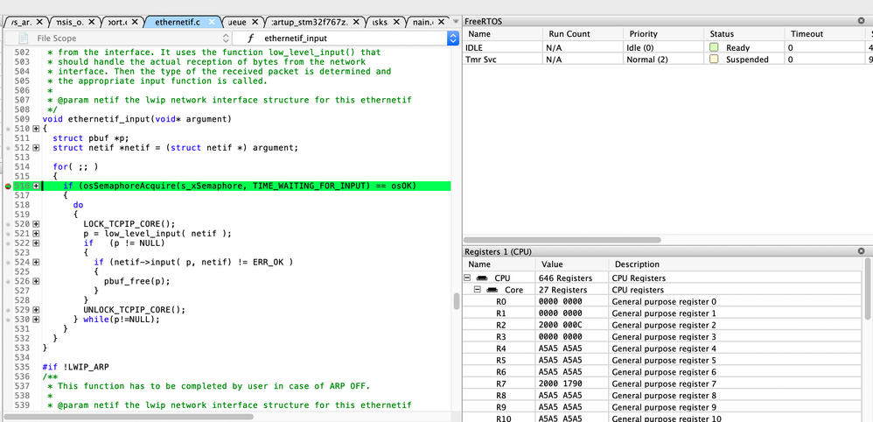Select the IDLE task row
Image resolution: width=873 pixels, height=422 pixels.
click(x=667, y=48)
